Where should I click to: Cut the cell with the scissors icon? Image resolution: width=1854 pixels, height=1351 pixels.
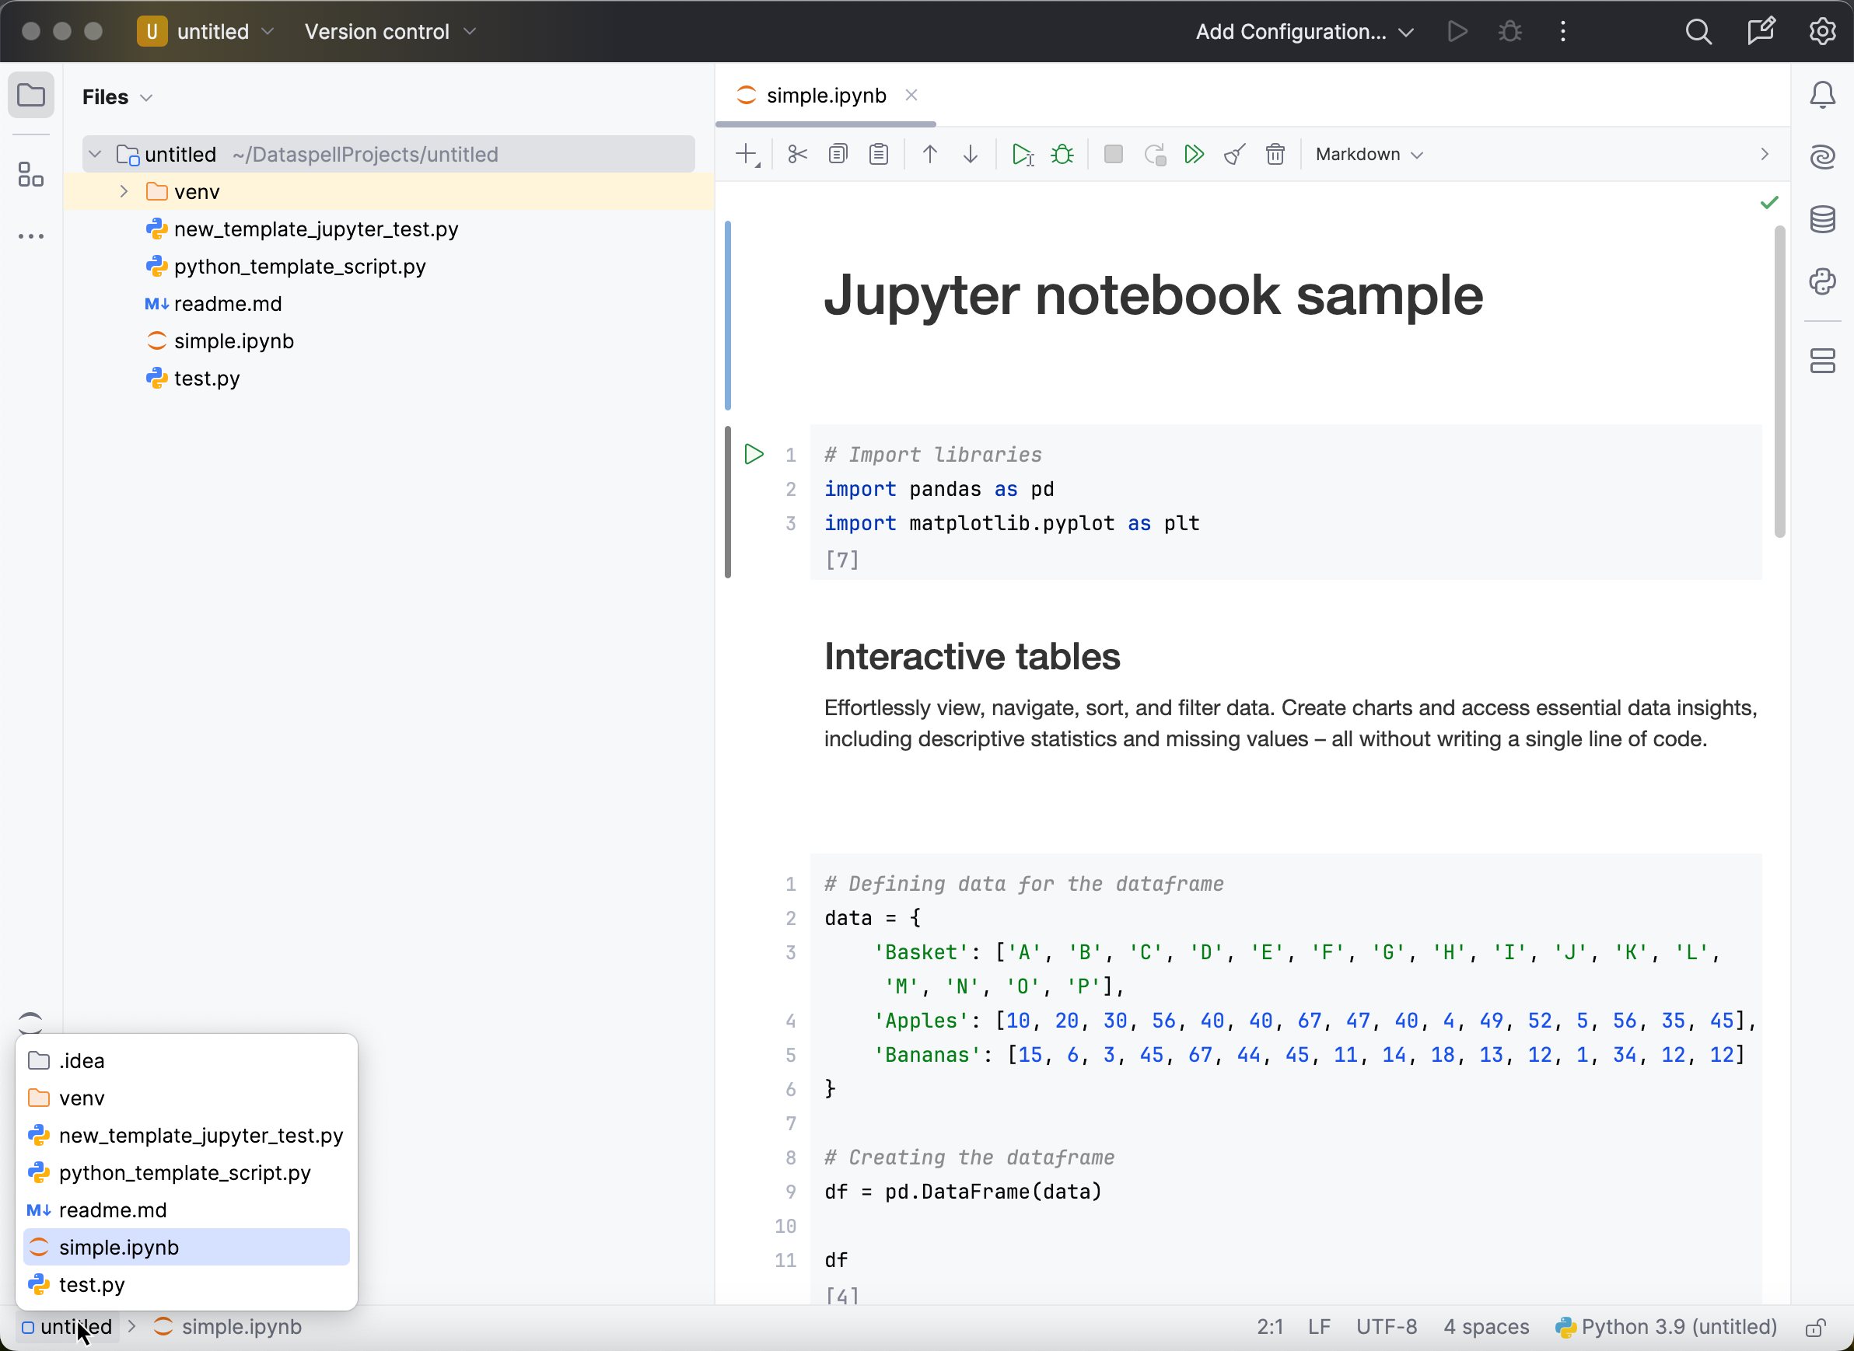tap(797, 155)
